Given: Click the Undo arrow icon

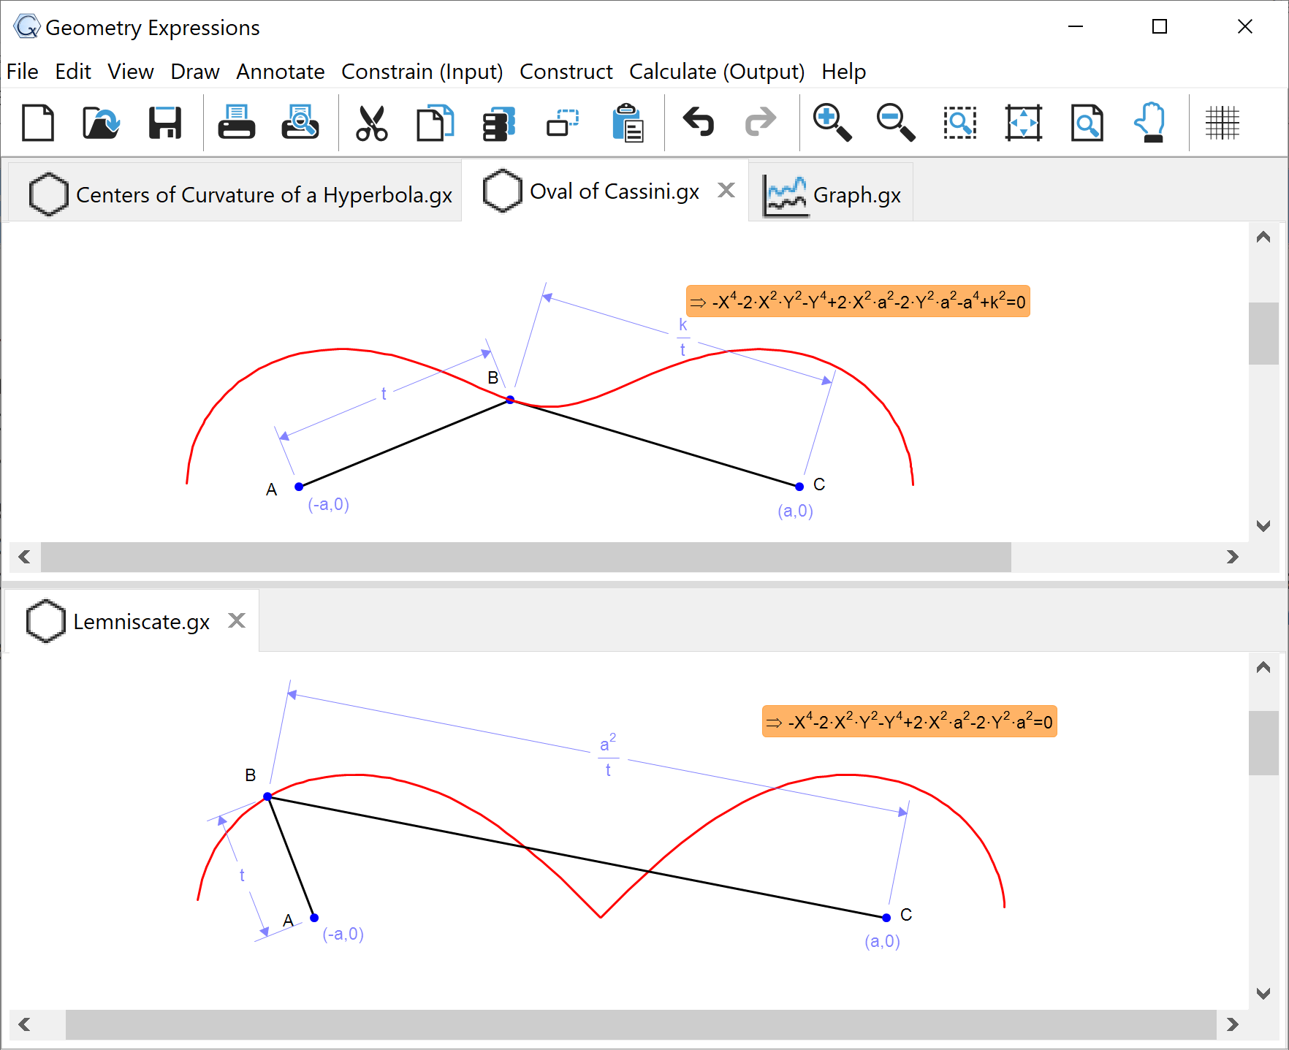Looking at the screenshot, I should point(698,123).
